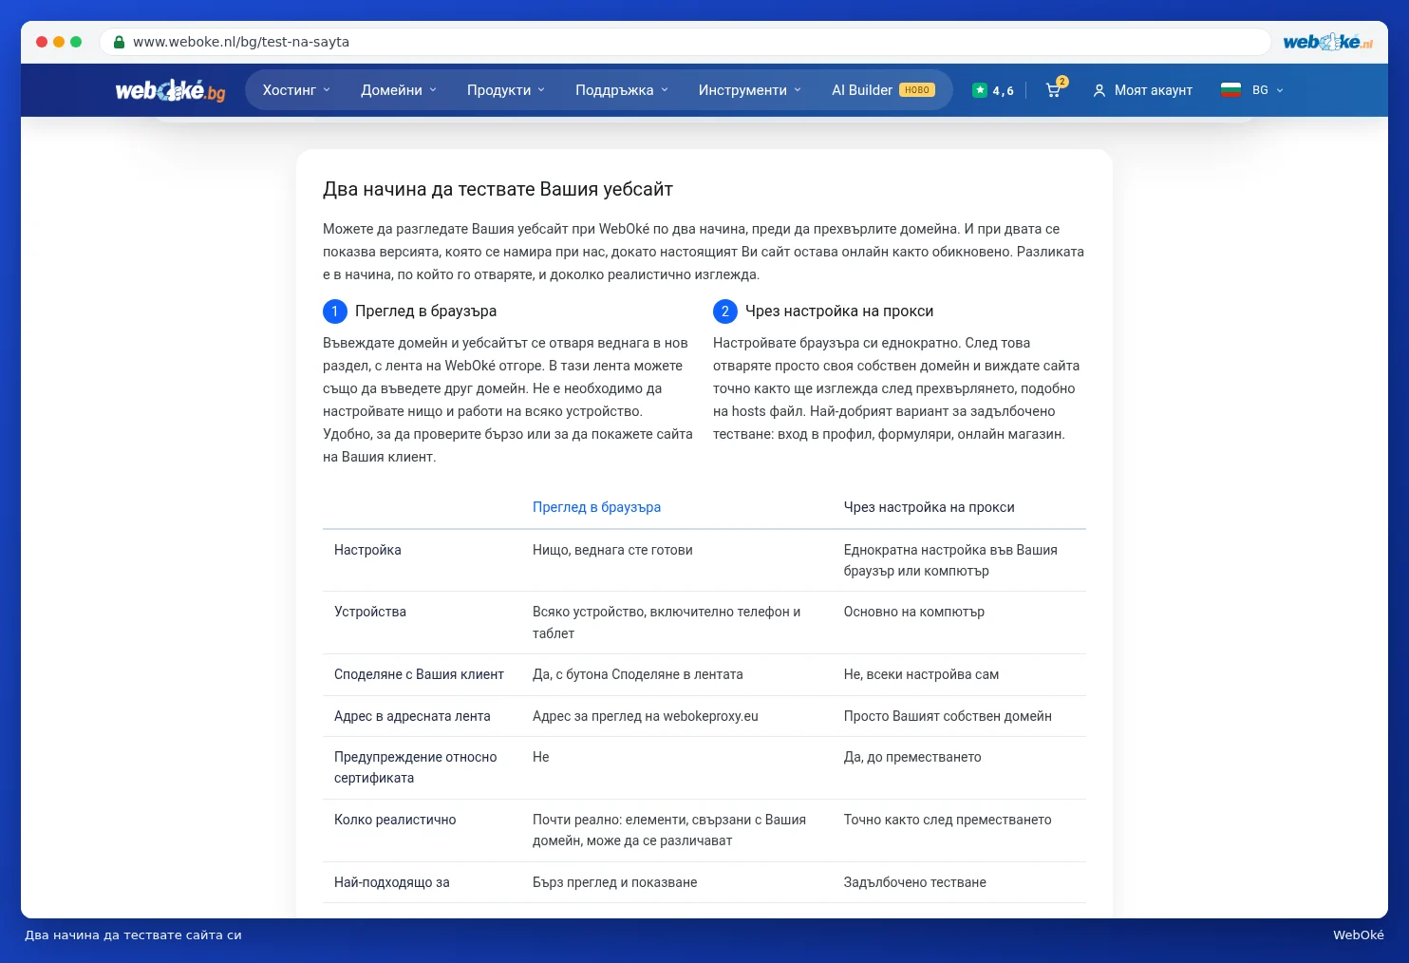
Task: Click the cell Бърз преглед и показване
Action: tap(615, 882)
